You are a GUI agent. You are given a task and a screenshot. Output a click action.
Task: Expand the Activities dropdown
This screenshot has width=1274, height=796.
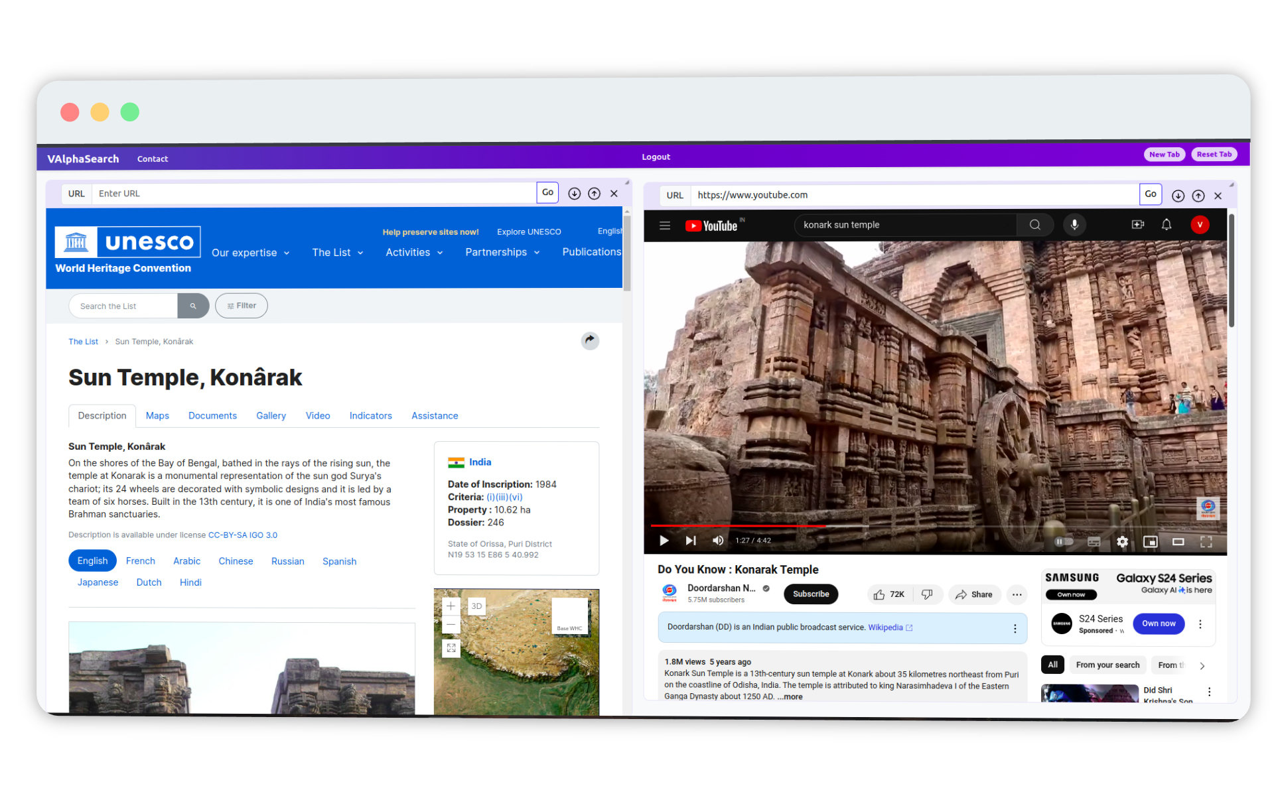coord(414,253)
